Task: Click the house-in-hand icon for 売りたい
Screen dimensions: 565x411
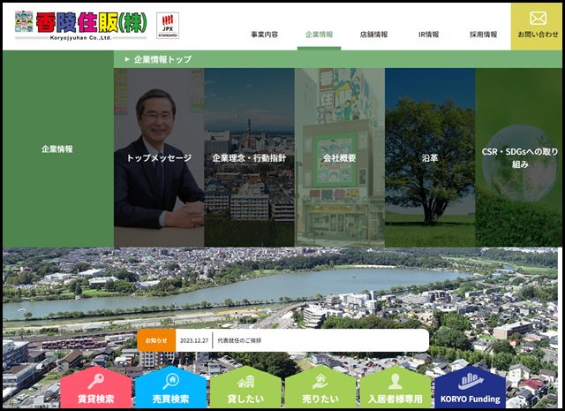Action: 320,382
